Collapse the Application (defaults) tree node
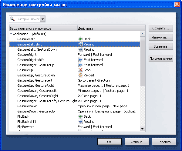The height and width of the screenshot is (151, 182). tap(11, 34)
